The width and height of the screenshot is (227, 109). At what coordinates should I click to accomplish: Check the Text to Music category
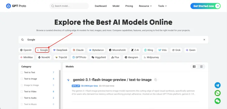pos(22,104)
